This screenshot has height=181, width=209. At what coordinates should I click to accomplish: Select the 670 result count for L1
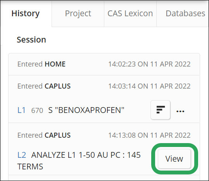click(x=37, y=110)
